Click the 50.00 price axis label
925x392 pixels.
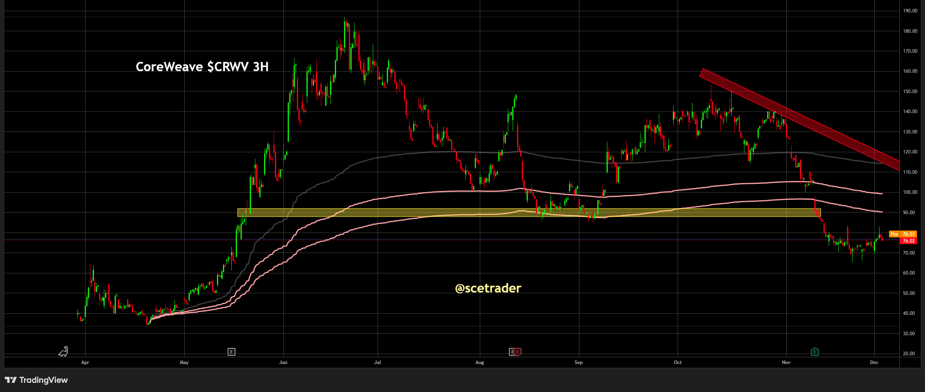(x=909, y=293)
